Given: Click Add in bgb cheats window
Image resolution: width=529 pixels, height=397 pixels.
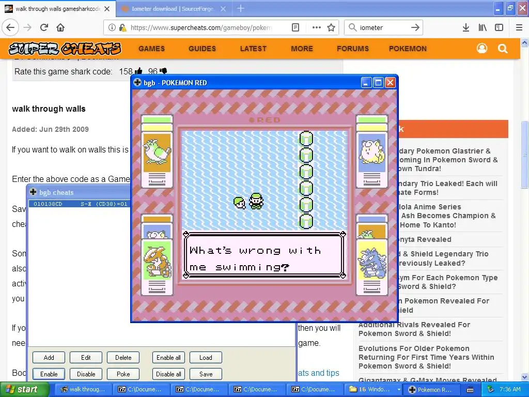Looking at the screenshot, I should point(49,358).
